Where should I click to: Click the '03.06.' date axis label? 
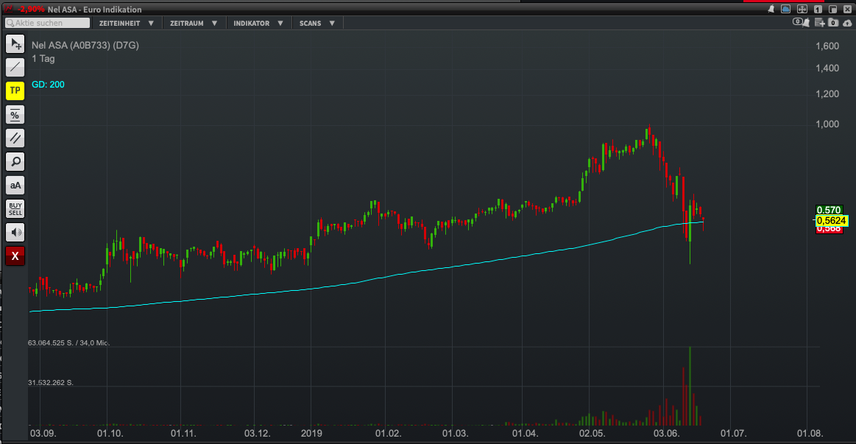click(666, 434)
